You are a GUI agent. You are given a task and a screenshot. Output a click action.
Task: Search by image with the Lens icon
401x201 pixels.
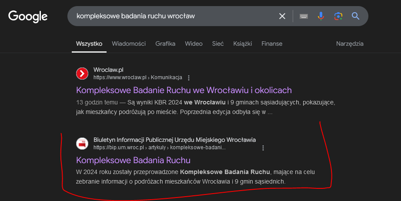coord(338,16)
